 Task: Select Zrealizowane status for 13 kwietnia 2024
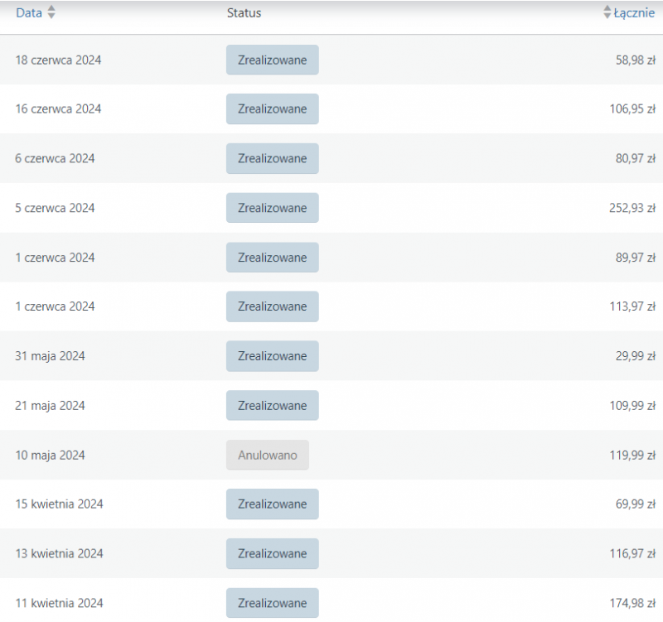(272, 554)
